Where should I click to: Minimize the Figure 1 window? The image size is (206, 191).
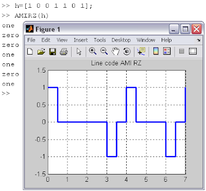click(x=174, y=29)
